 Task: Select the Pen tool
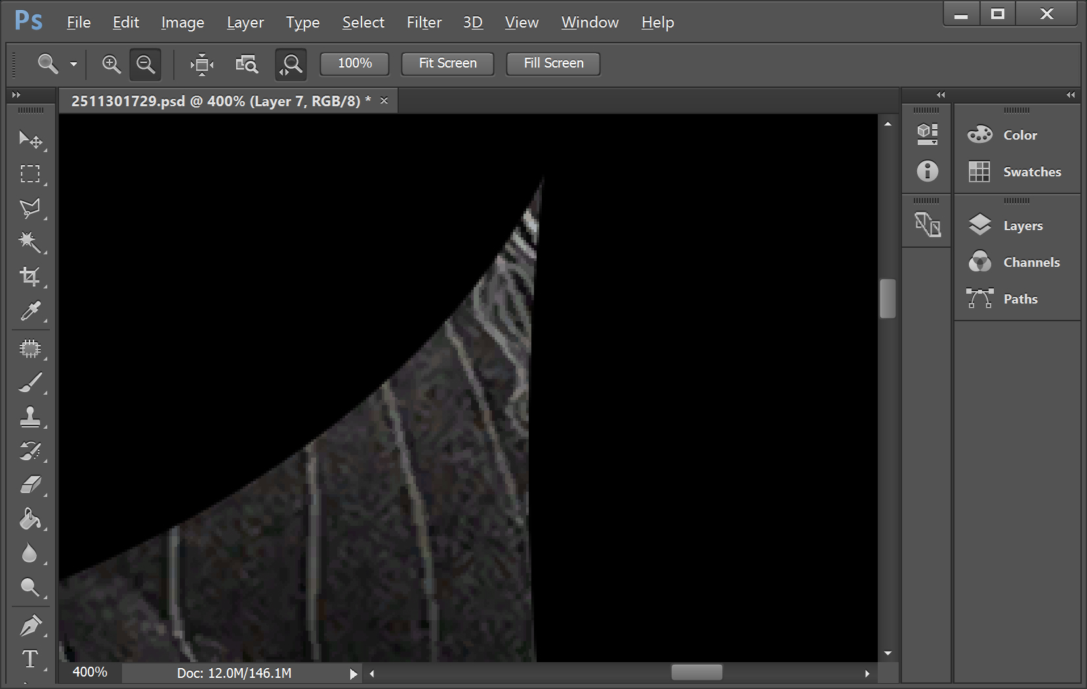point(30,625)
